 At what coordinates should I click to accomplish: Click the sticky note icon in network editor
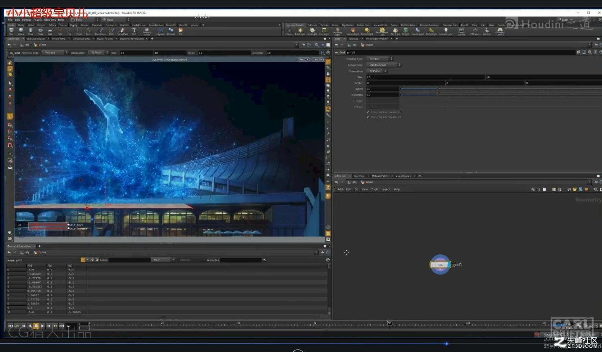click(x=575, y=189)
